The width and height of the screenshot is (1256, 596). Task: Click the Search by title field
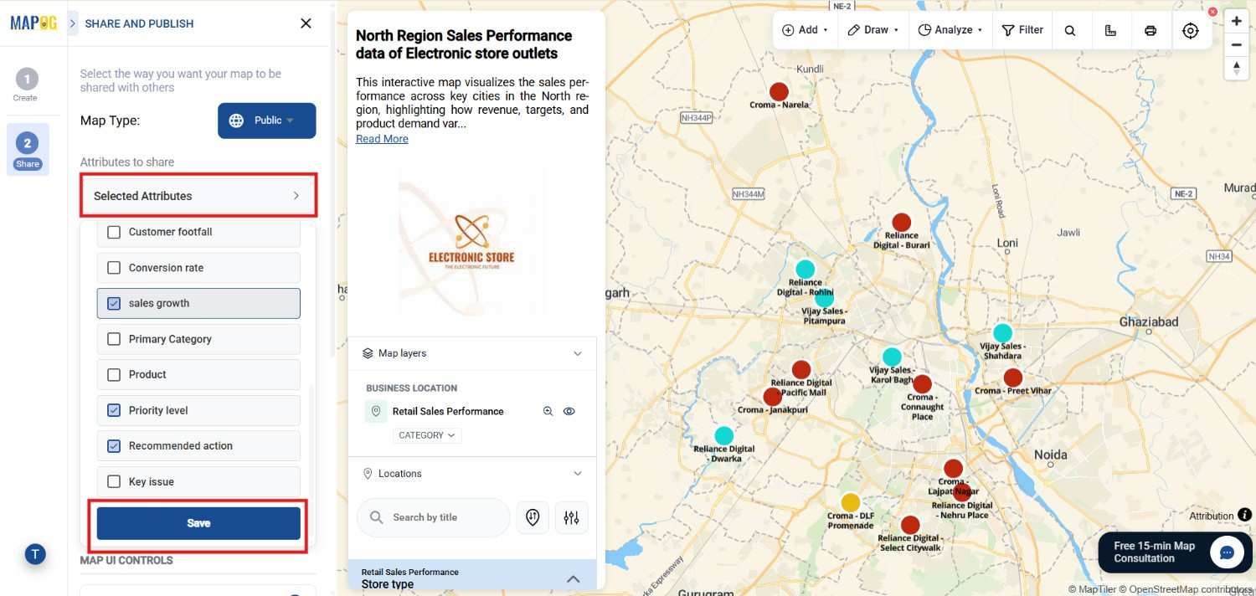[x=433, y=517]
